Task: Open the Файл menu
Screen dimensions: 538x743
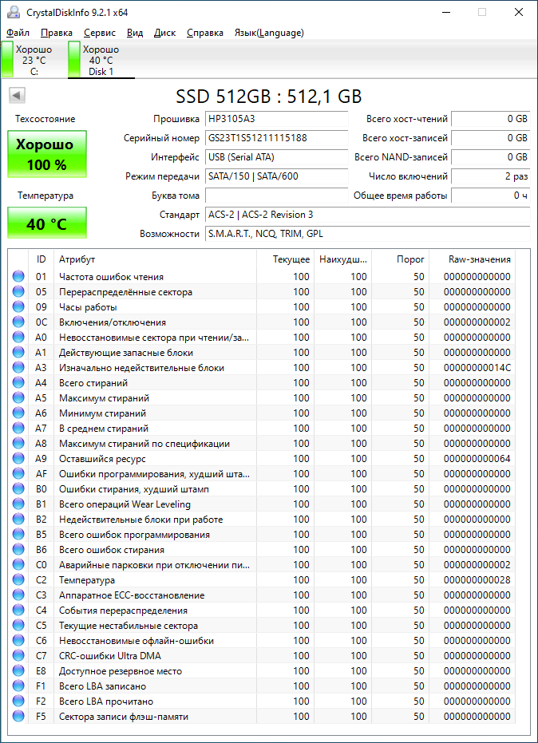Action: point(18,33)
